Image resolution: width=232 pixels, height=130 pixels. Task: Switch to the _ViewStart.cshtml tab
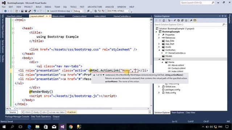14,16
